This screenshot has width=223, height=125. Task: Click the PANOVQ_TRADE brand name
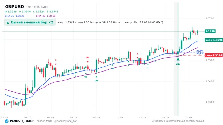tap(22, 121)
